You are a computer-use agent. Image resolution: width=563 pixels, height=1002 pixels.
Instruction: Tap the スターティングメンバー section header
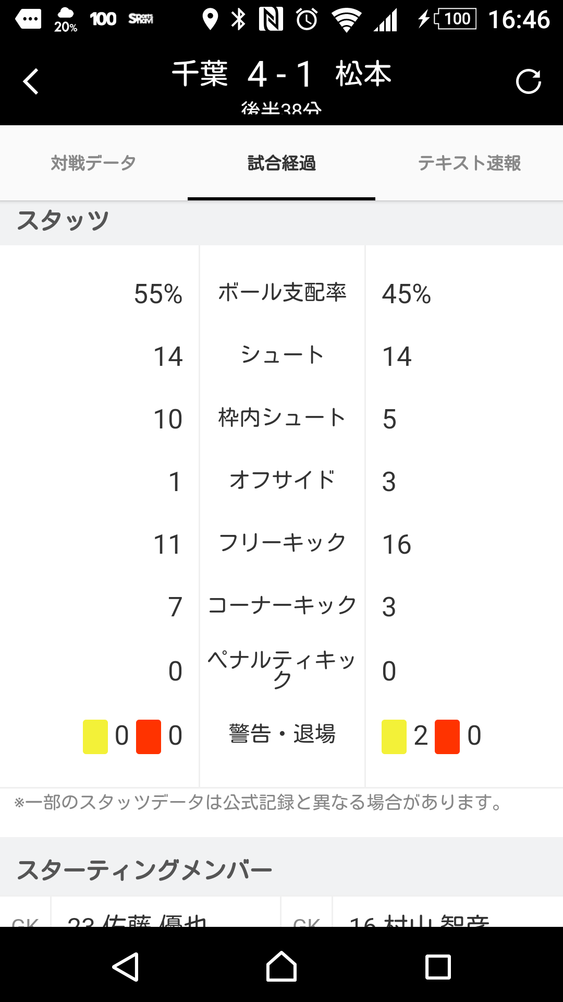(144, 869)
